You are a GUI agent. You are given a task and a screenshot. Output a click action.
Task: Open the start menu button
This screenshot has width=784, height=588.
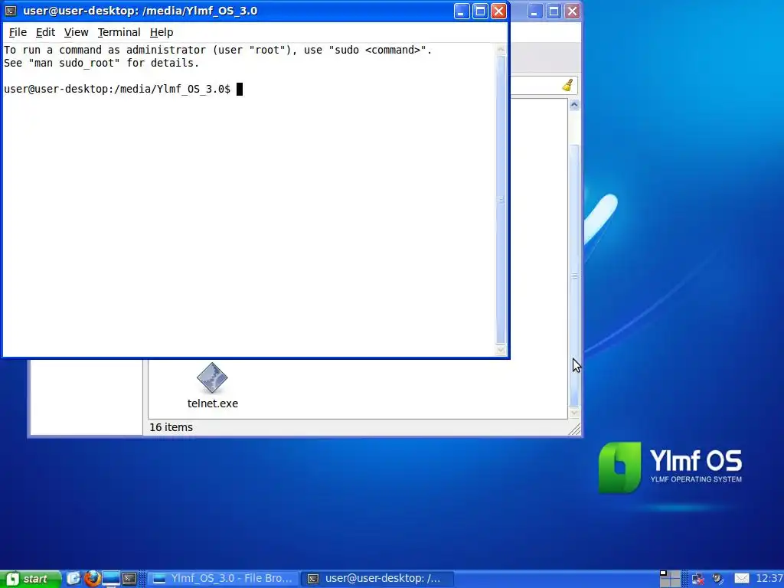point(30,579)
